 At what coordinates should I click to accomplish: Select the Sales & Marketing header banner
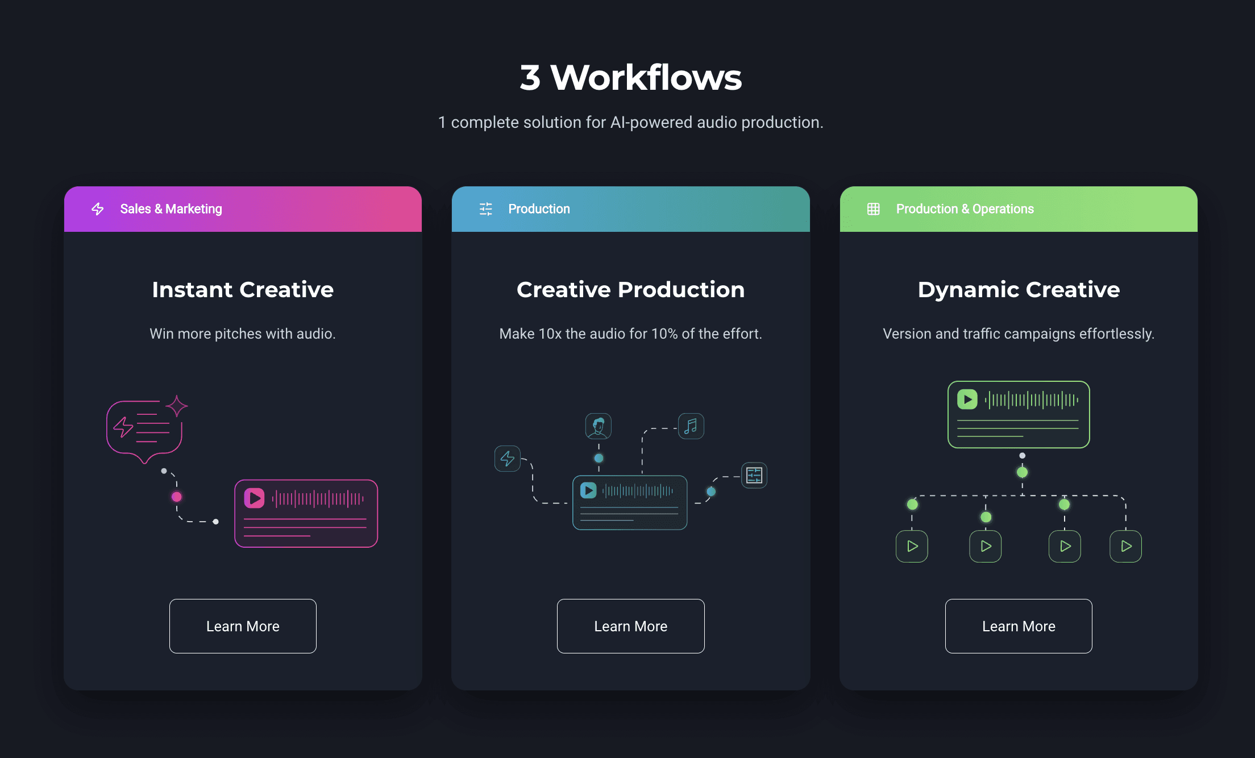click(243, 209)
